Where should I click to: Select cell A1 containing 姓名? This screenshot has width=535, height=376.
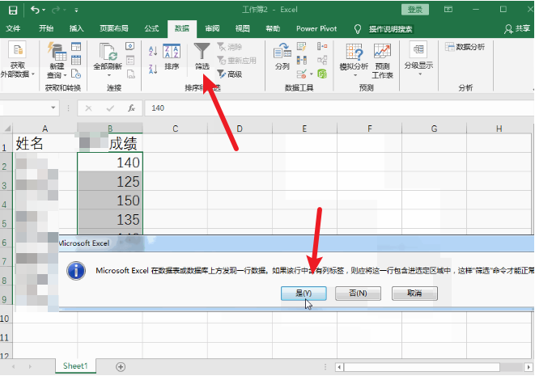[45, 143]
